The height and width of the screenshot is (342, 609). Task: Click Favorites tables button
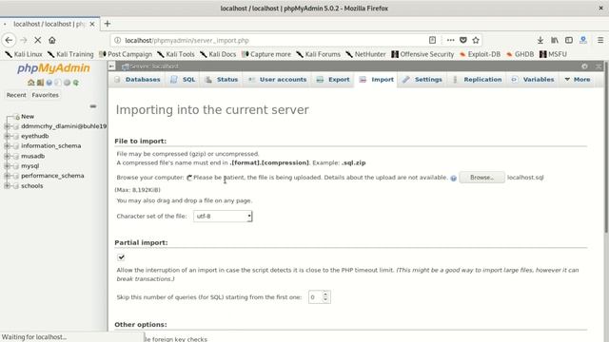46,95
